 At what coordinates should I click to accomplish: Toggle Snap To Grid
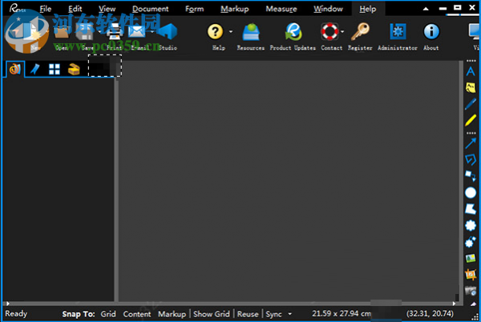point(108,314)
